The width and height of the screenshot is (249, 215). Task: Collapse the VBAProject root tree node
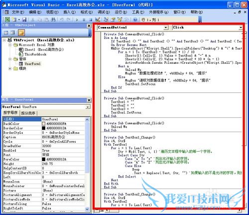pyautogui.click(x=4, y=40)
